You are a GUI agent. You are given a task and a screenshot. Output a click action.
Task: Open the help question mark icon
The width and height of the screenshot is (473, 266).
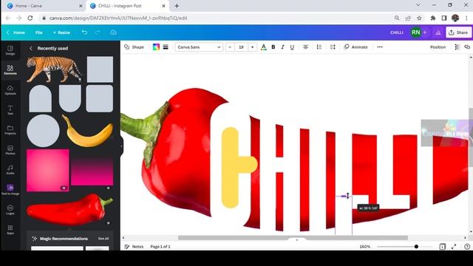[x=467, y=246]
